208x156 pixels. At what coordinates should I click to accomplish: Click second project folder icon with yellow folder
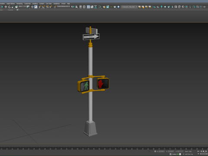[x=143, y=7]
